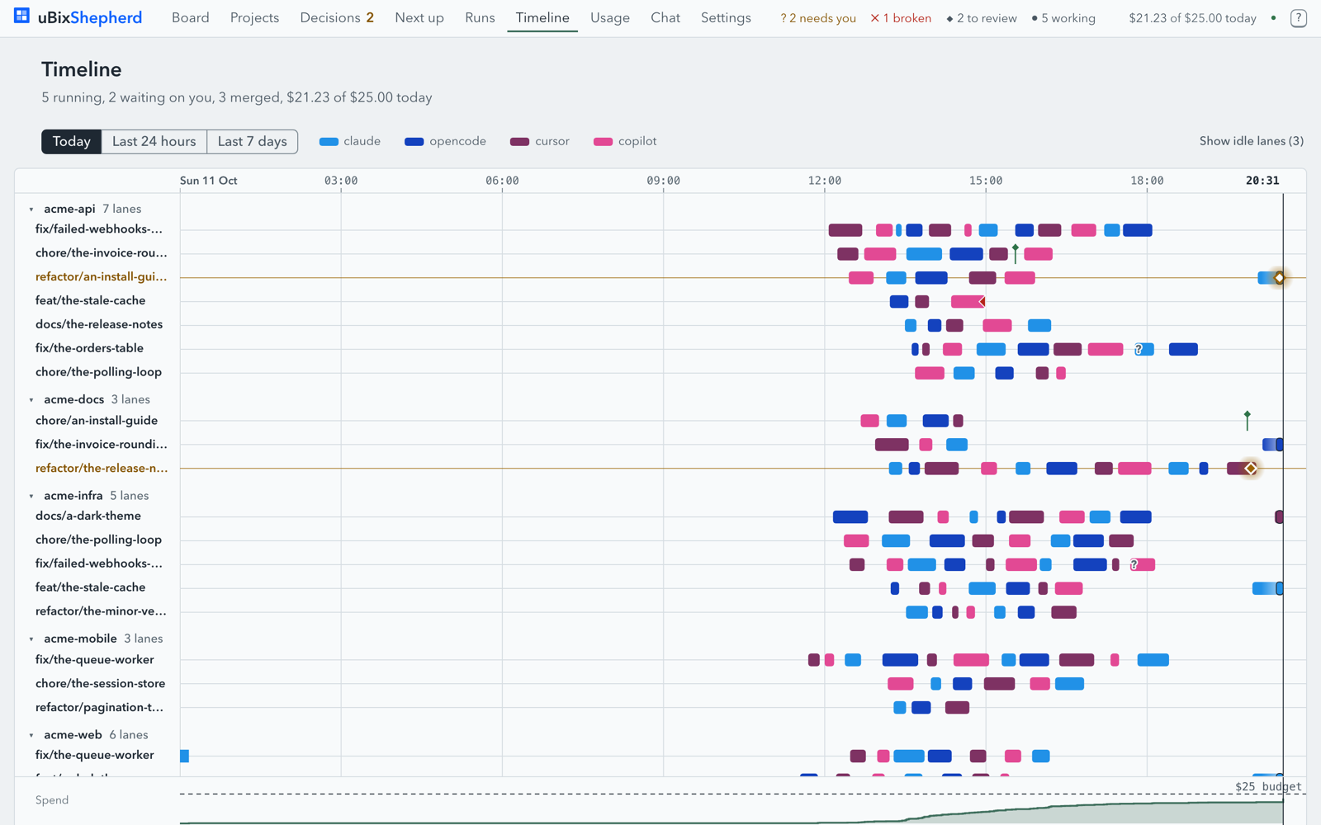Click the opencode legend swatch
This screenshot has width=1321, height=825.
pos(414,142)
